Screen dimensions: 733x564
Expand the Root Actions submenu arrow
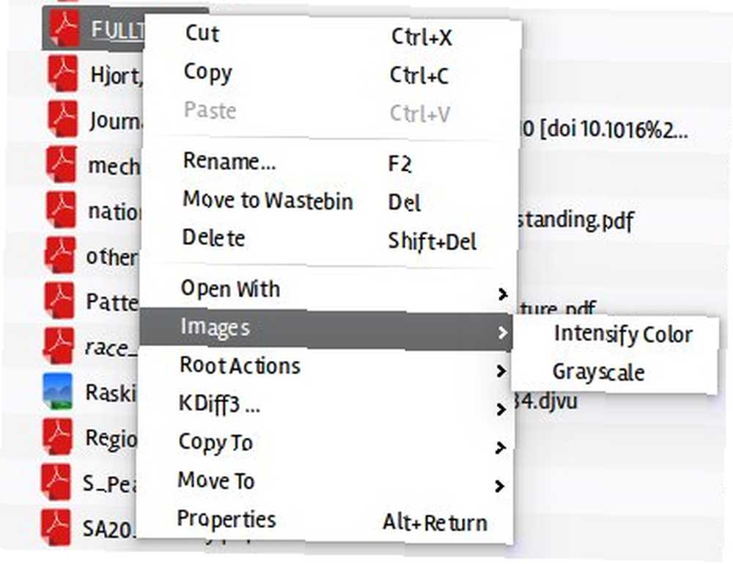click(x=501, y=371)
